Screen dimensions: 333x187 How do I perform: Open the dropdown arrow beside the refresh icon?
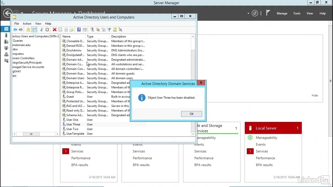tap(248, 13)
